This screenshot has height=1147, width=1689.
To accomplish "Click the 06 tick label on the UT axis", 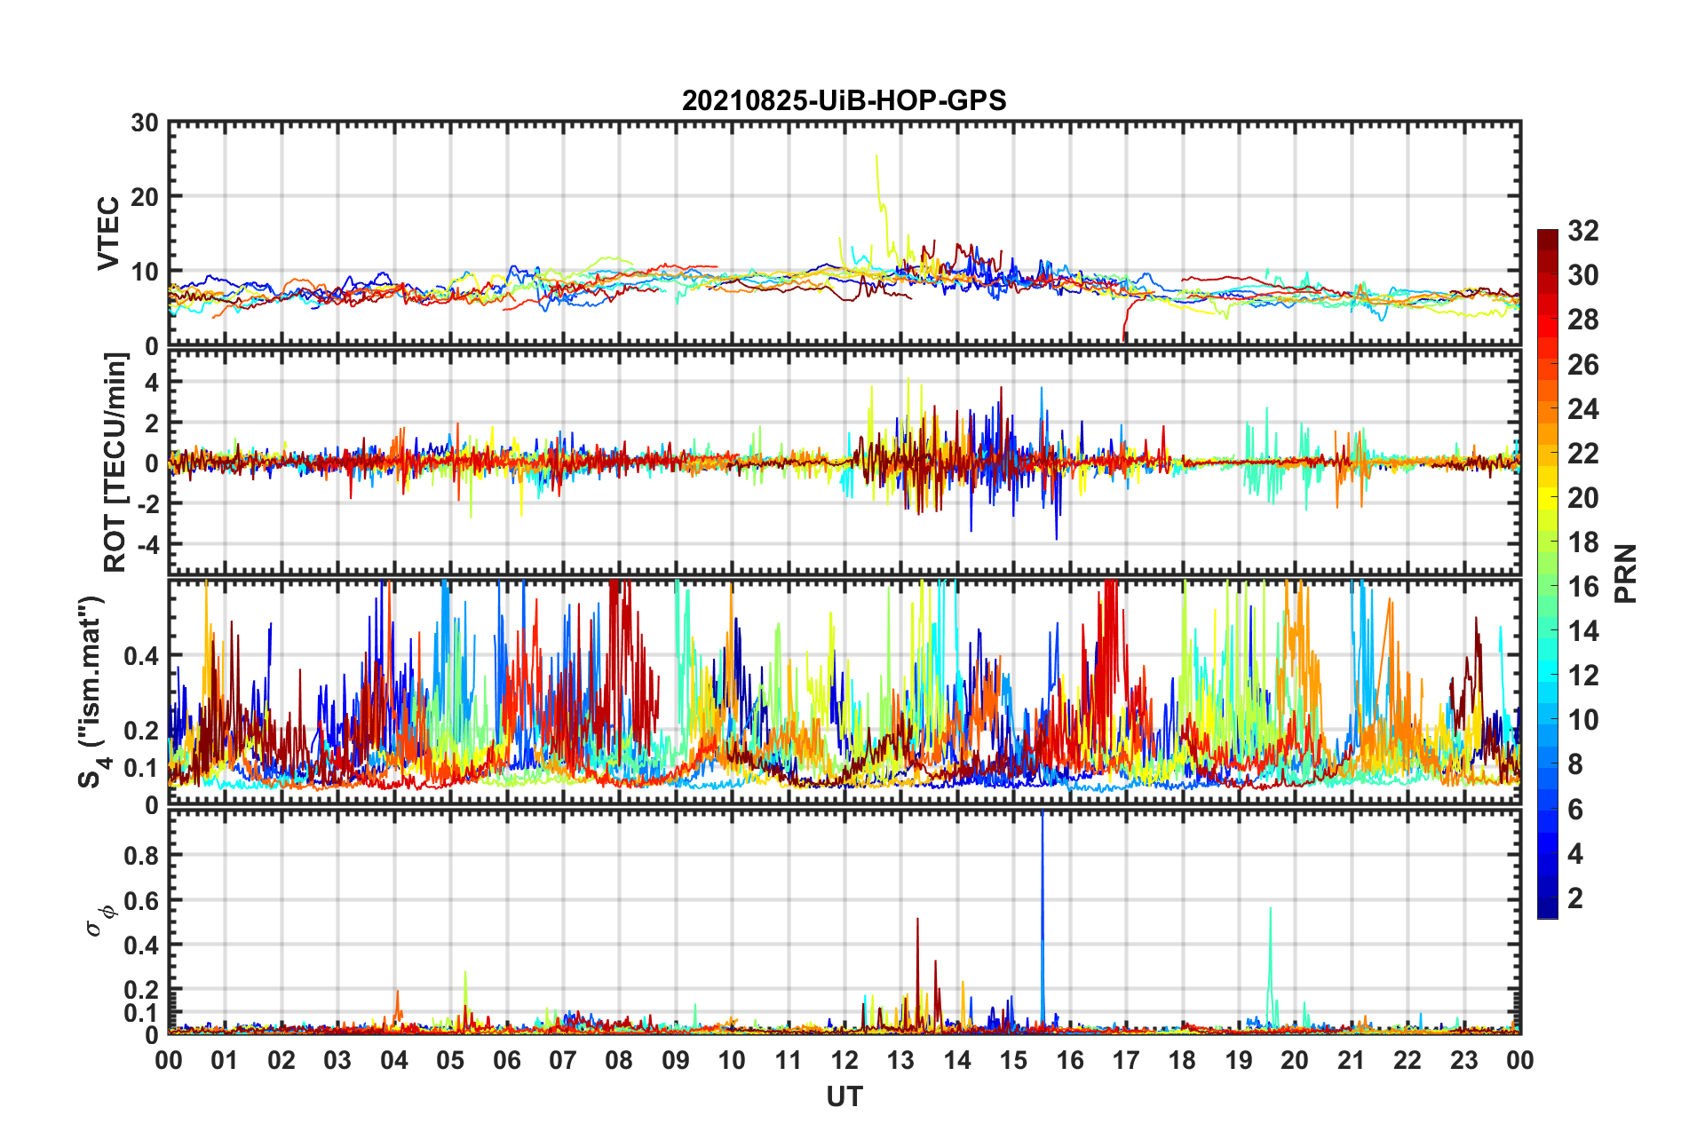I will tap(506, 1060).
